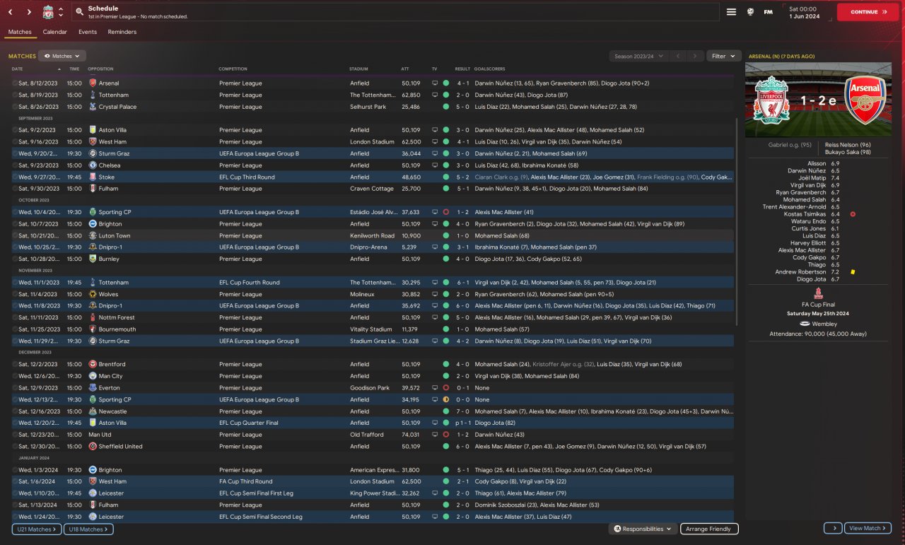The width and height of the screenshot is (905, 545).
Task: Click the forward navigation arrow
Action: tap(29, 12)
